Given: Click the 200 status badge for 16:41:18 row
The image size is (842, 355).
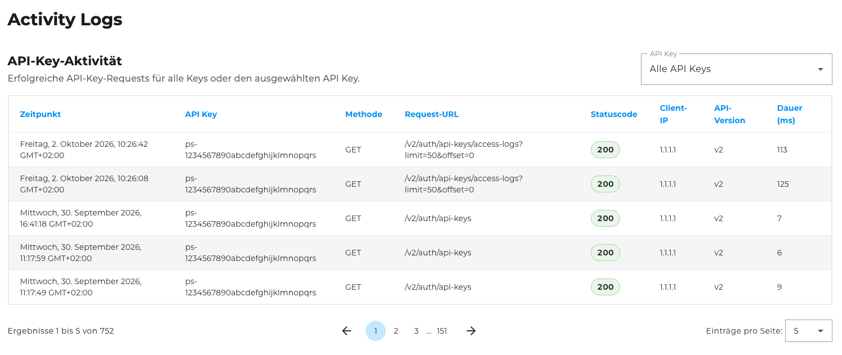Looking at the screenshot, I should pos(605,218).
